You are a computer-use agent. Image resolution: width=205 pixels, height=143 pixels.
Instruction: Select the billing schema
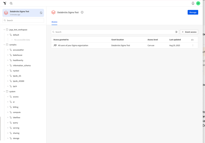click(16, 107)
